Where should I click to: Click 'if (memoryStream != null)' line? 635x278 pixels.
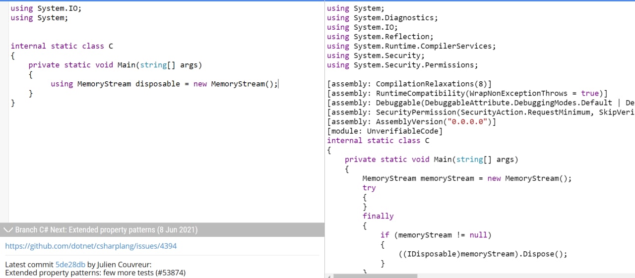[436, 235]
